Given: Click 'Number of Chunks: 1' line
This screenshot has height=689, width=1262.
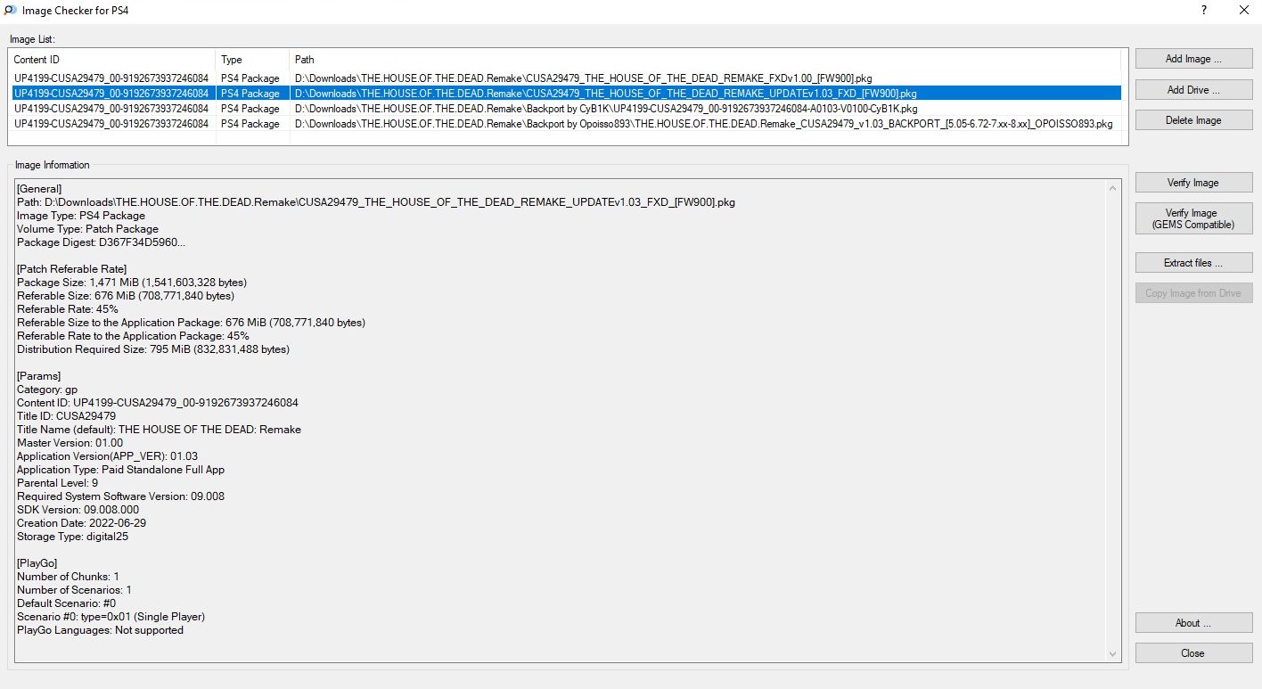Looking at the screenshot, I should click(69, 577).
